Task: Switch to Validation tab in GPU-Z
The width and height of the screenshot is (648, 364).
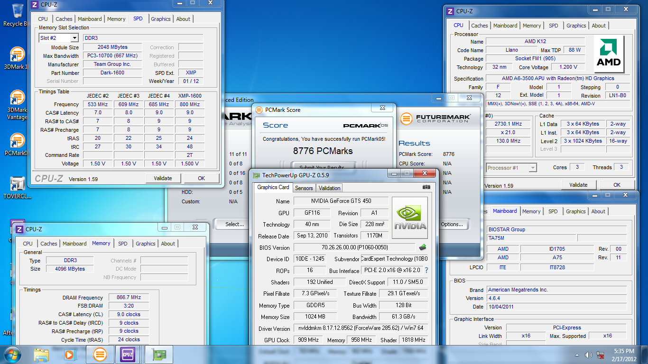Action: 330,188
